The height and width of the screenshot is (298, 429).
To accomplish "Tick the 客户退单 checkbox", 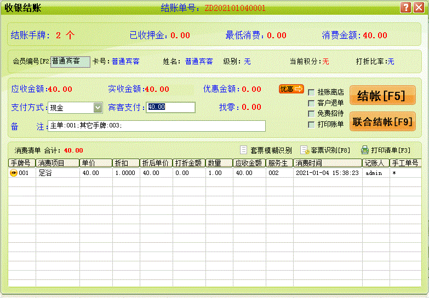I will click(311, 103).
